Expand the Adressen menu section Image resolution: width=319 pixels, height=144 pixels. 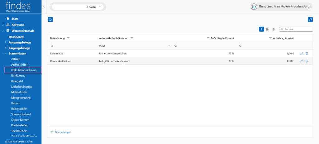pos(3,25)
